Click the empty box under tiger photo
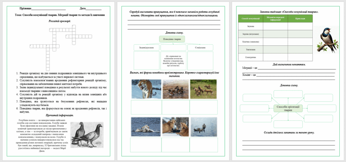 (x=146, y=107)
